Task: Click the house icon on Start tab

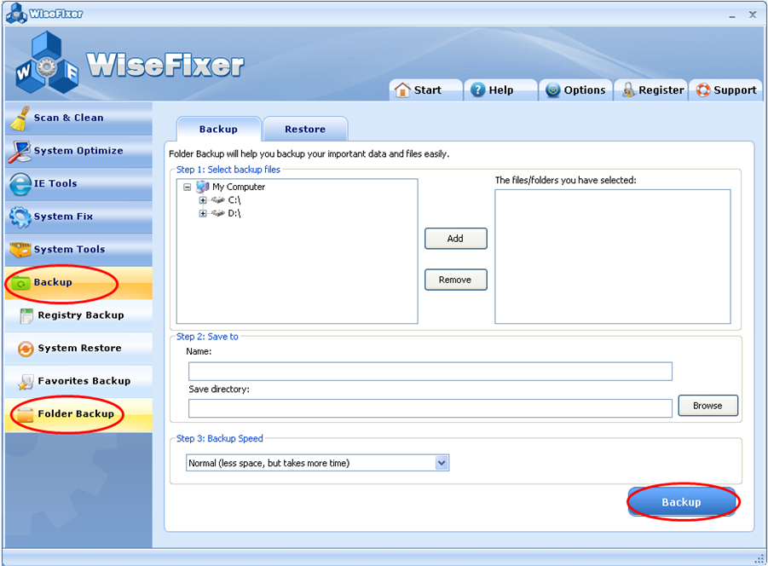Action: click(x=402, y=90)
